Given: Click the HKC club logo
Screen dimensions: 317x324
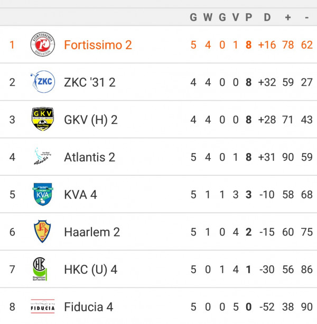Looking at the screenshot, I should coord(40,269).
